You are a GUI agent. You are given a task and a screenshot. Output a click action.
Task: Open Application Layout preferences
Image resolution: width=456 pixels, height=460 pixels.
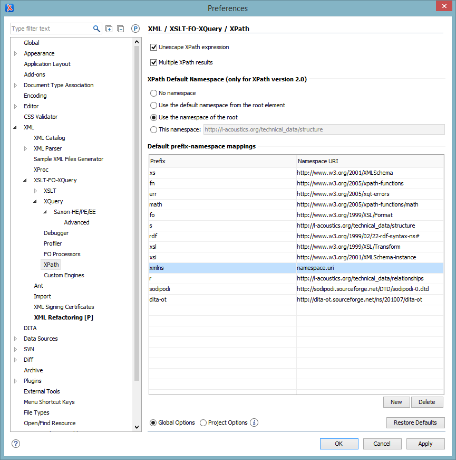pyautogui.click(x=47, y=64)
